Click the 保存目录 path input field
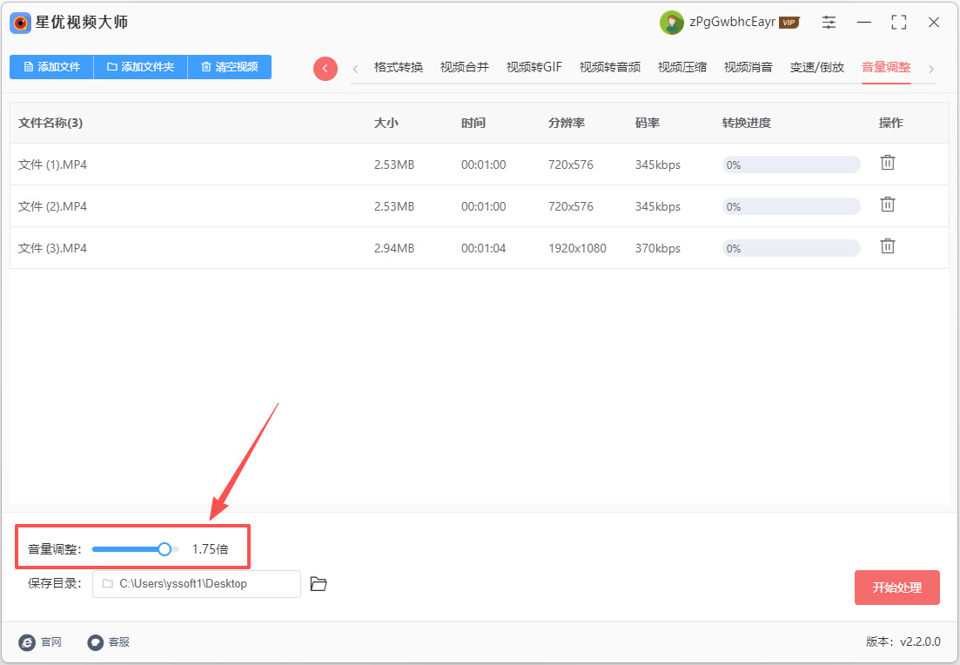The height and width of the screenshot is (665, 960). click(197, 584)
